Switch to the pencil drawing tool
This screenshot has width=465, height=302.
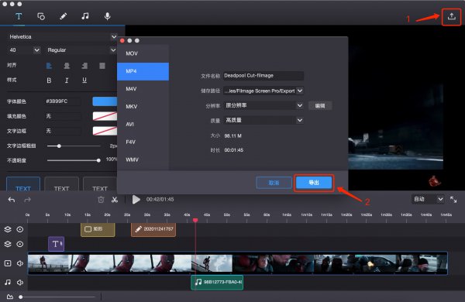(x=64, y=16)
